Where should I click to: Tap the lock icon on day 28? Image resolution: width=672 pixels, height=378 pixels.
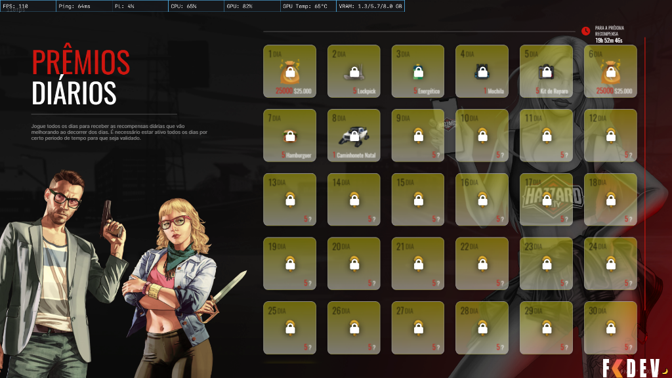[482, 328]
